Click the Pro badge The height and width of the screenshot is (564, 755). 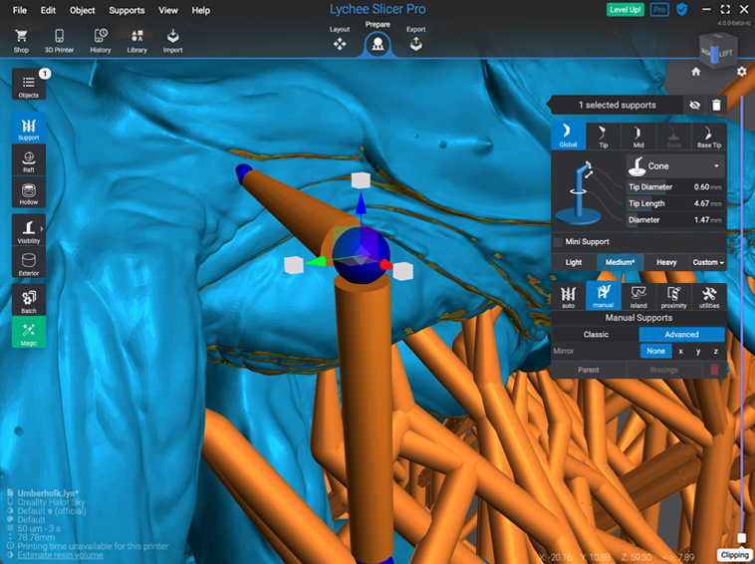659,9
